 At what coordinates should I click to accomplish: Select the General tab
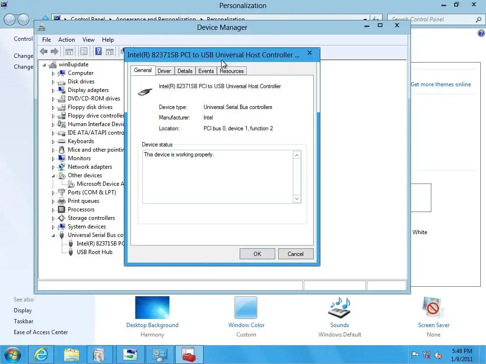[x=142, y=70]
